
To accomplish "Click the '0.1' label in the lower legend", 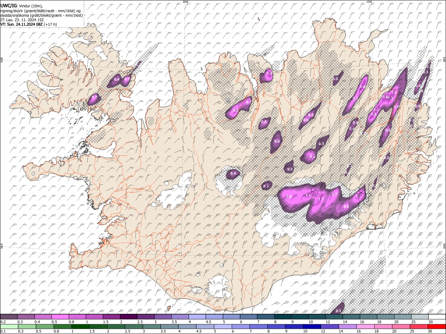I will (x=3, y=331).
